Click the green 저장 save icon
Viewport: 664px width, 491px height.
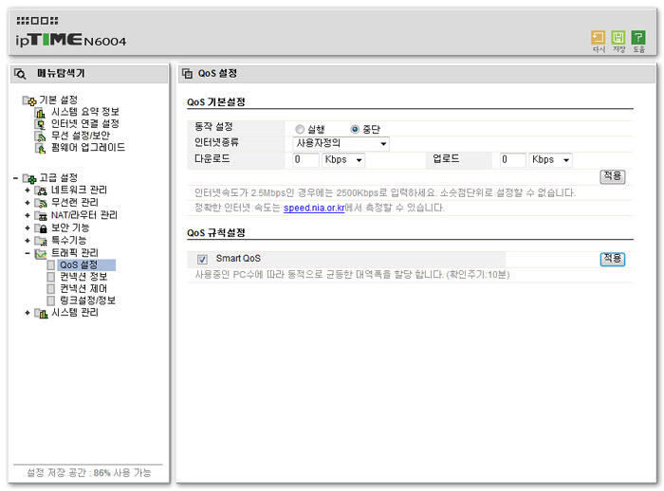click(618, 38)
